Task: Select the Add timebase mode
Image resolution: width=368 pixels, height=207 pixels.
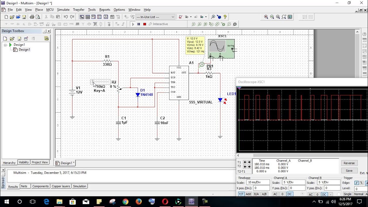Action: pyautogui.click(x=248, y=194)
